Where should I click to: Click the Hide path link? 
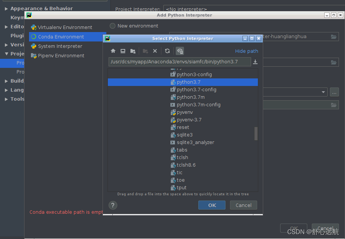[247, 51]
